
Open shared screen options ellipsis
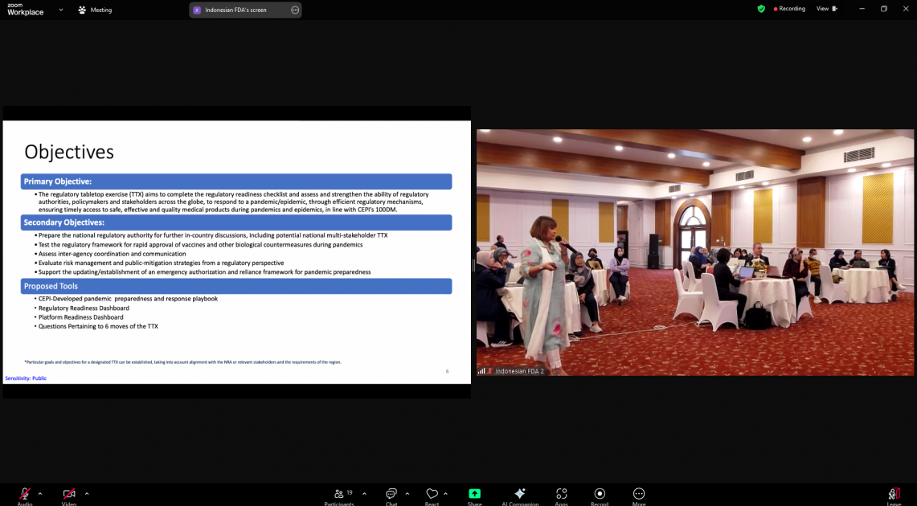pyautogui.click(x=295, y=10)
